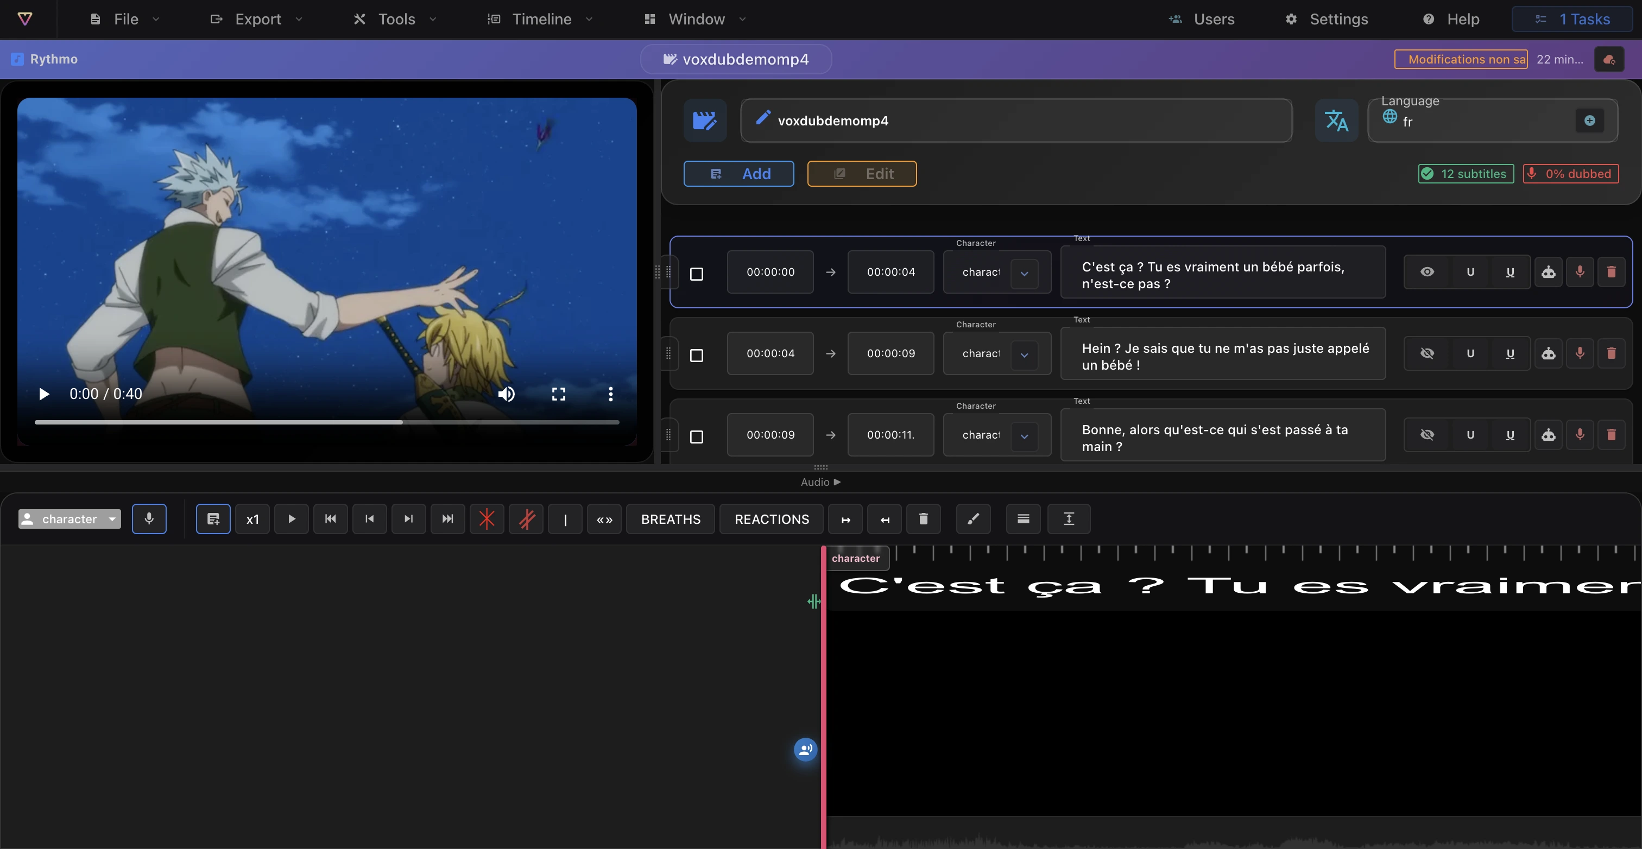Click the AI robot icon for 'C'est ça' subtitle
Screen dimensions: 1642x849
pos(1548,272)
